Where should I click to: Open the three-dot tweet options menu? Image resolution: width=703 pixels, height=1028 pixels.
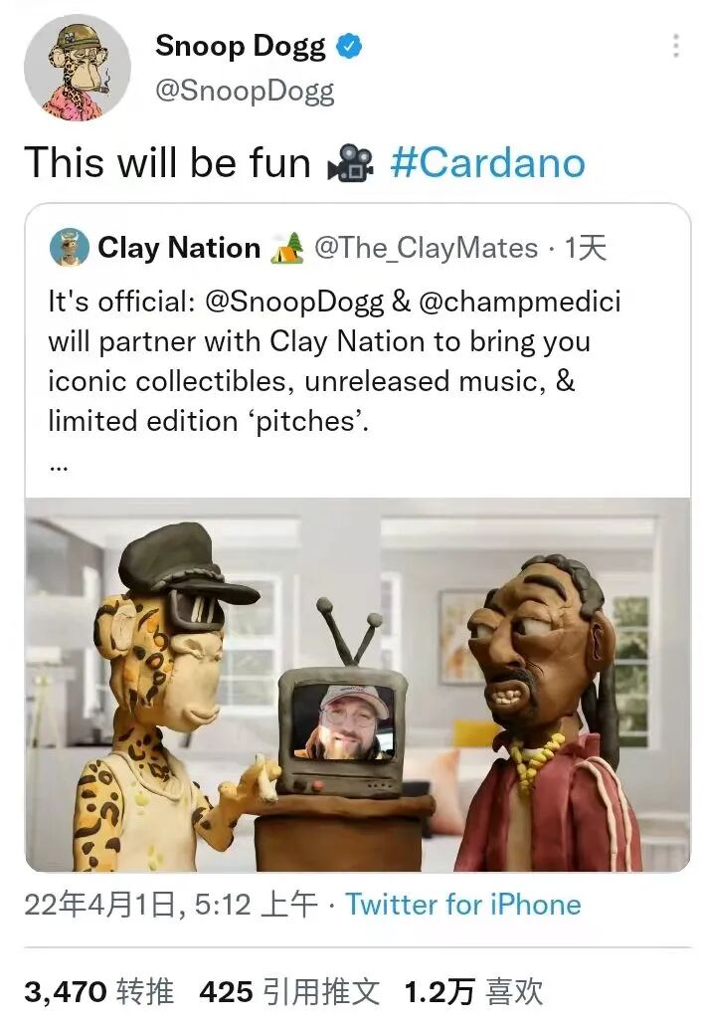676,46
